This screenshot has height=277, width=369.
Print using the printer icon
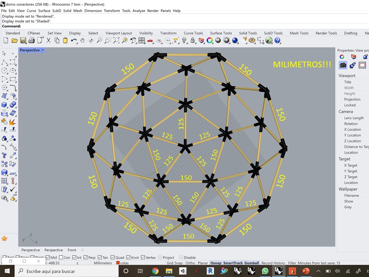click(31, 40)
